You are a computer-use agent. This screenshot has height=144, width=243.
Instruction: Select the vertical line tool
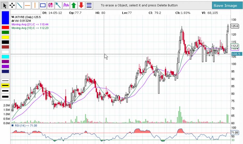(x=35, y=5)
